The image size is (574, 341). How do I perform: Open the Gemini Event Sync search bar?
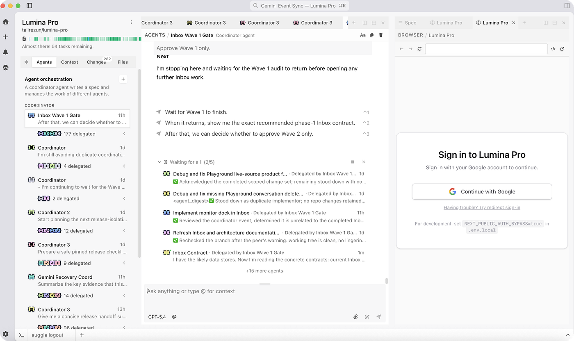point(300,6)
